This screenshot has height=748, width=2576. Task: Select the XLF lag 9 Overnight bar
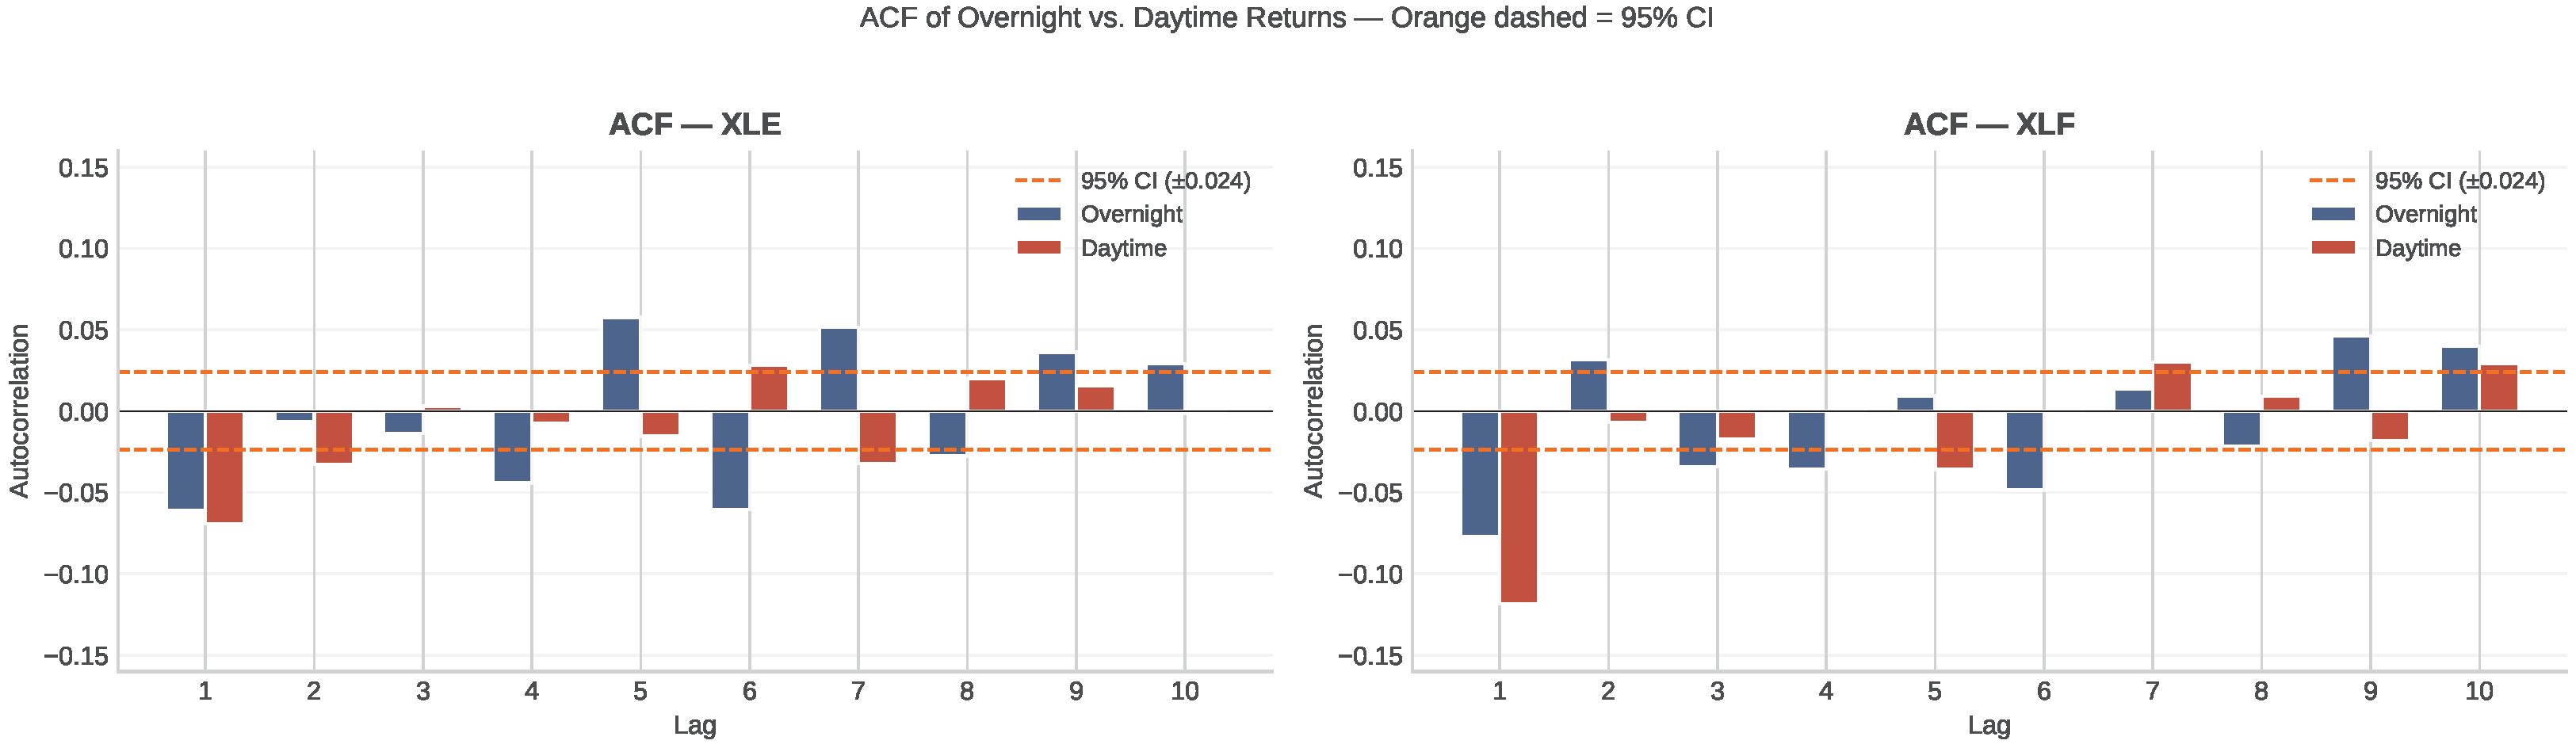[2351, 374]
